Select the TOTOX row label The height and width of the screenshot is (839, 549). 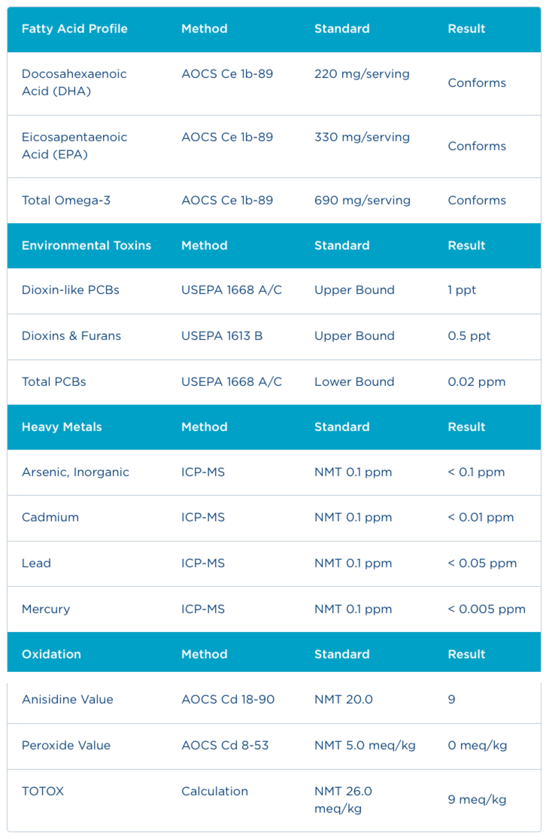click(43, 792)
